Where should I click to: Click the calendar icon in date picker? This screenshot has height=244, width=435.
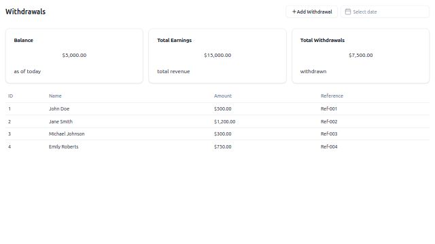[x=348, y=12]
